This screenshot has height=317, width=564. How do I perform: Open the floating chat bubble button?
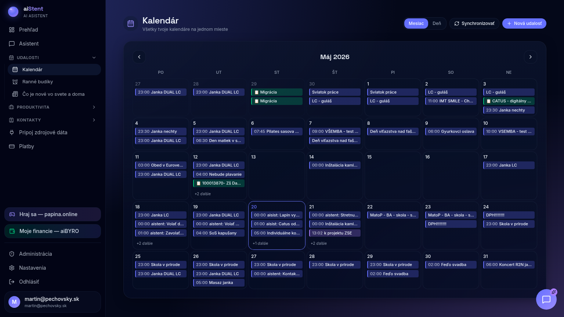pos(546,299)
